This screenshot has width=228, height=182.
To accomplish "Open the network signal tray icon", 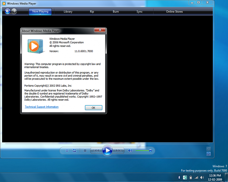I will [196, 177].
